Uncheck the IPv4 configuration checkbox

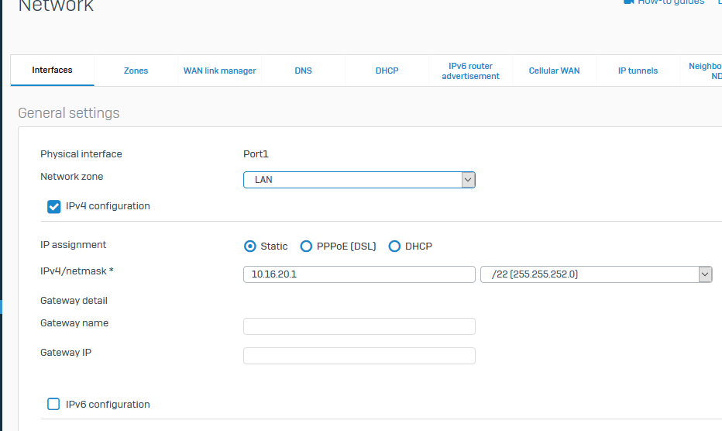point(54,207)
